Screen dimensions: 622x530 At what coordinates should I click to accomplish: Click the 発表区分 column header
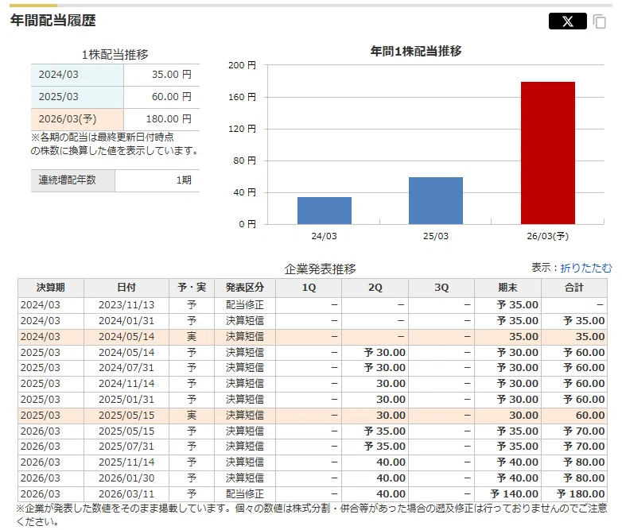tap(245, 288)
